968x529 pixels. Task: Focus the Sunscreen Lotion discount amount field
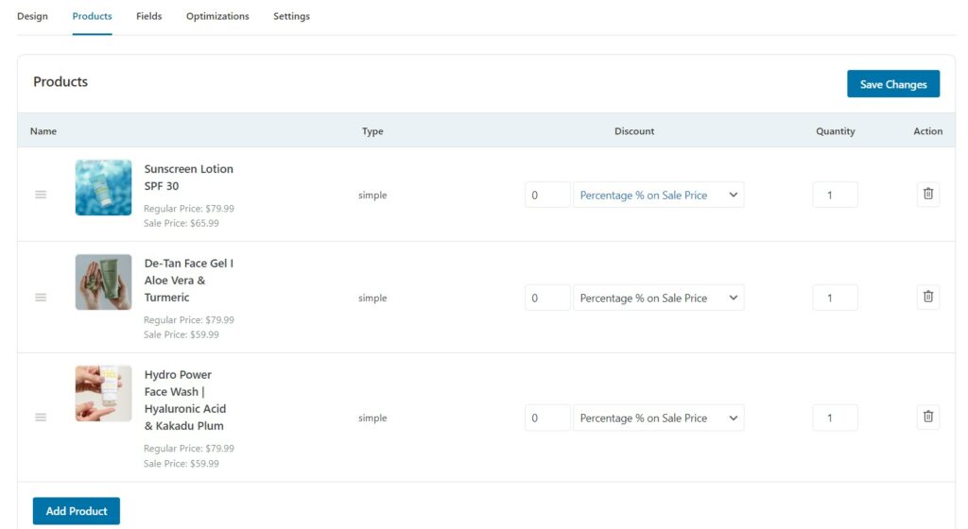click(x=547, y=195)
